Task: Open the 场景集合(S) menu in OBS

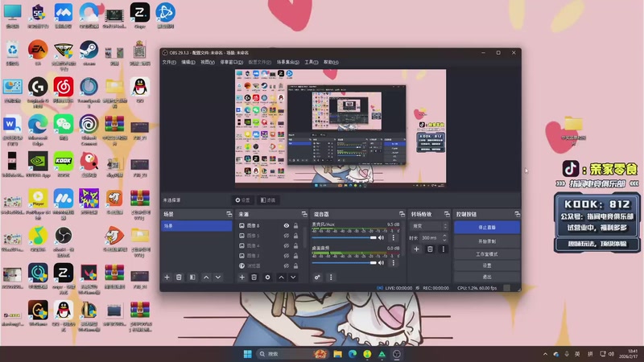Action: click(287, 63)
